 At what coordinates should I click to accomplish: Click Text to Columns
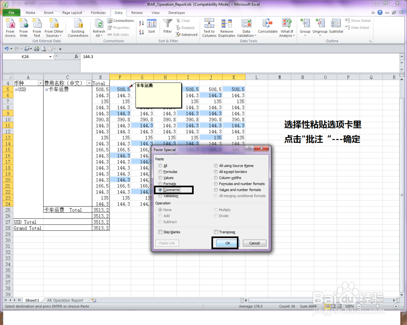[209, 28]
